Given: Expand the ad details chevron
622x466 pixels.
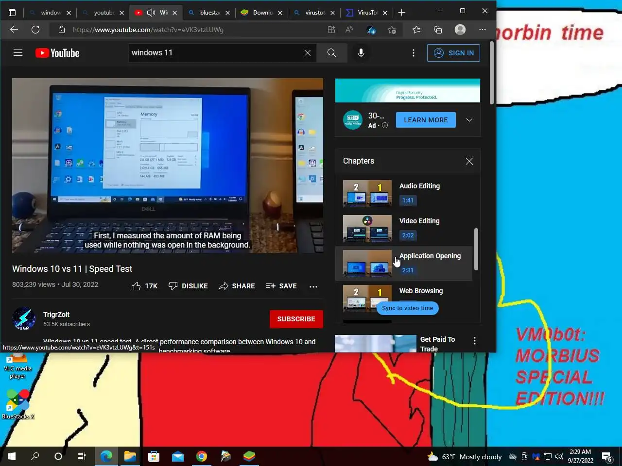Looking at the screenshot, I should (469, 120).
